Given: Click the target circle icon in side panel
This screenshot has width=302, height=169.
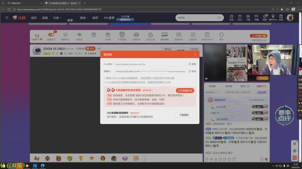Looking at the screenshot, I should click(x=294, y=151).
